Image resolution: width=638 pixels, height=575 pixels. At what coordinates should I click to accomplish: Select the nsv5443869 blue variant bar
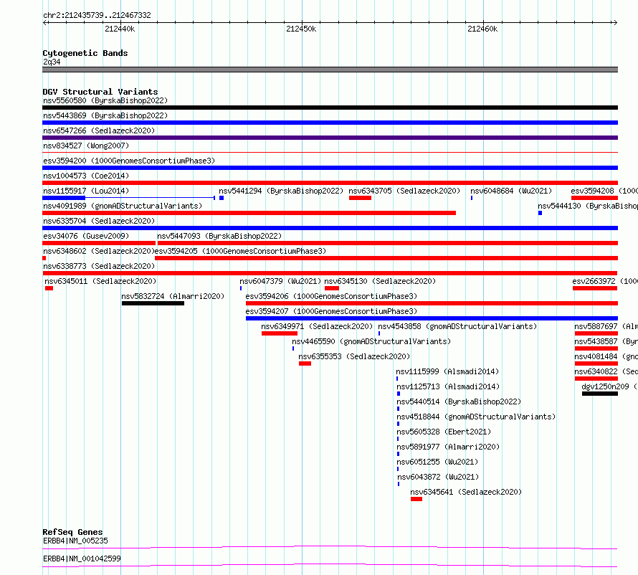pyautogui.click(x=330, y=123)
